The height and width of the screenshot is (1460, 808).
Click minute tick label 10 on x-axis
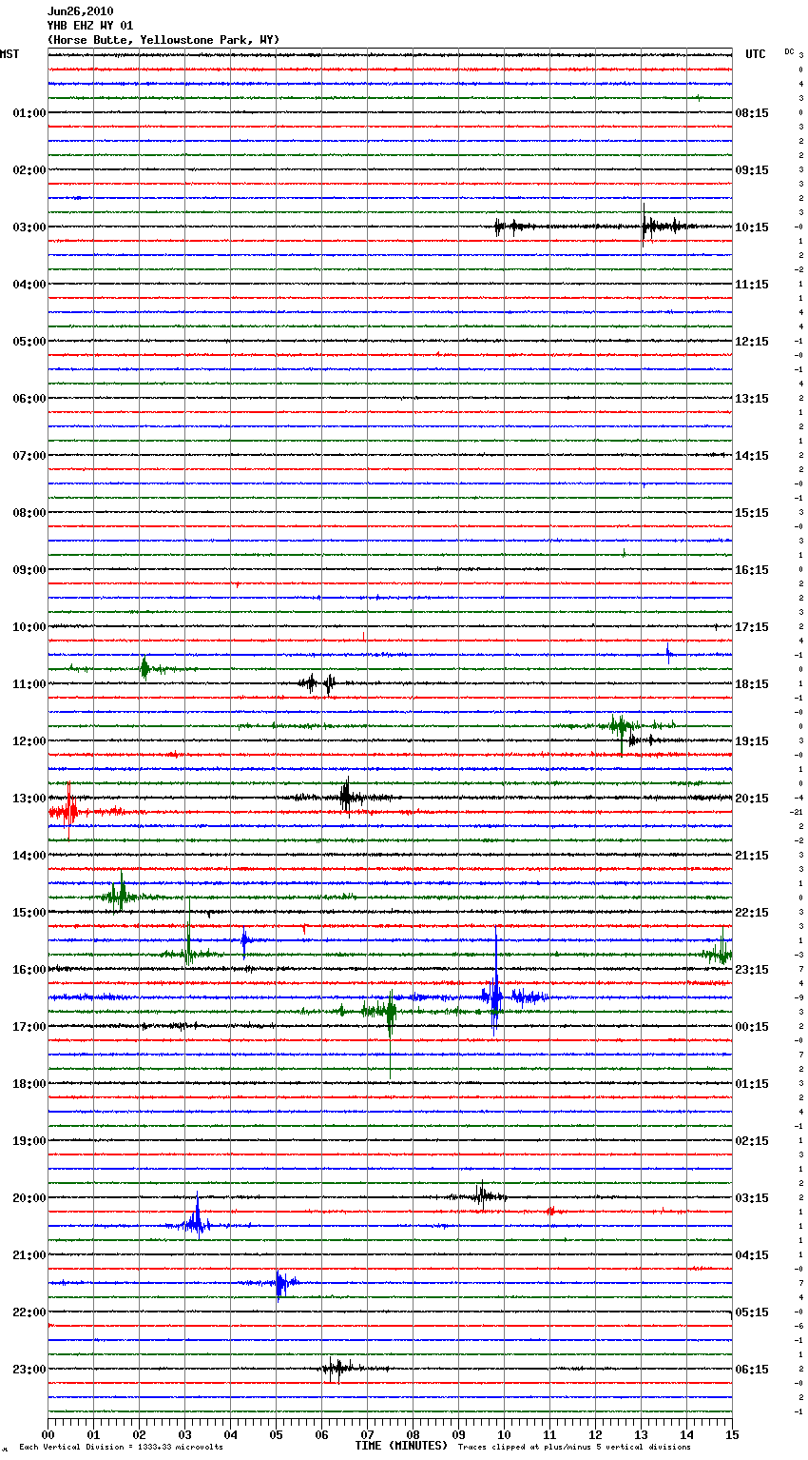pos(504,1434)
